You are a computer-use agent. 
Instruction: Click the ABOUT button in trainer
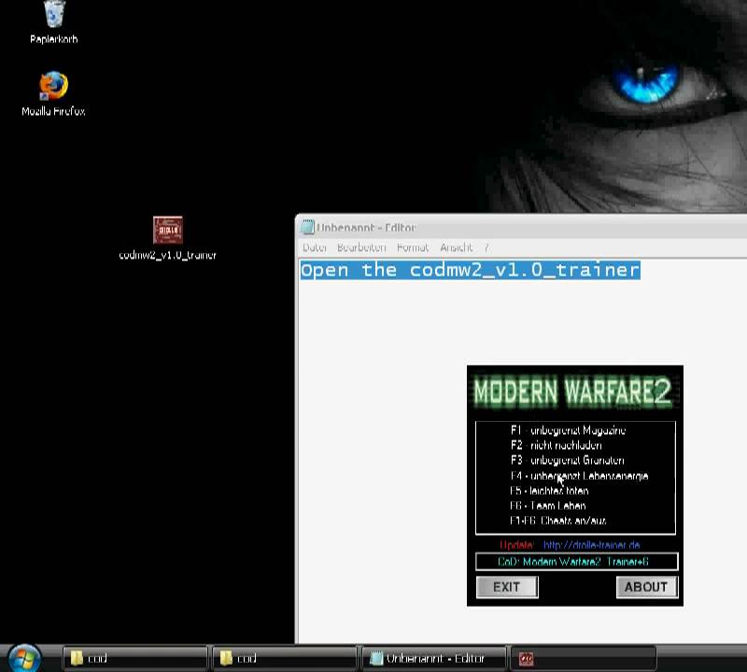pos(646,587)
